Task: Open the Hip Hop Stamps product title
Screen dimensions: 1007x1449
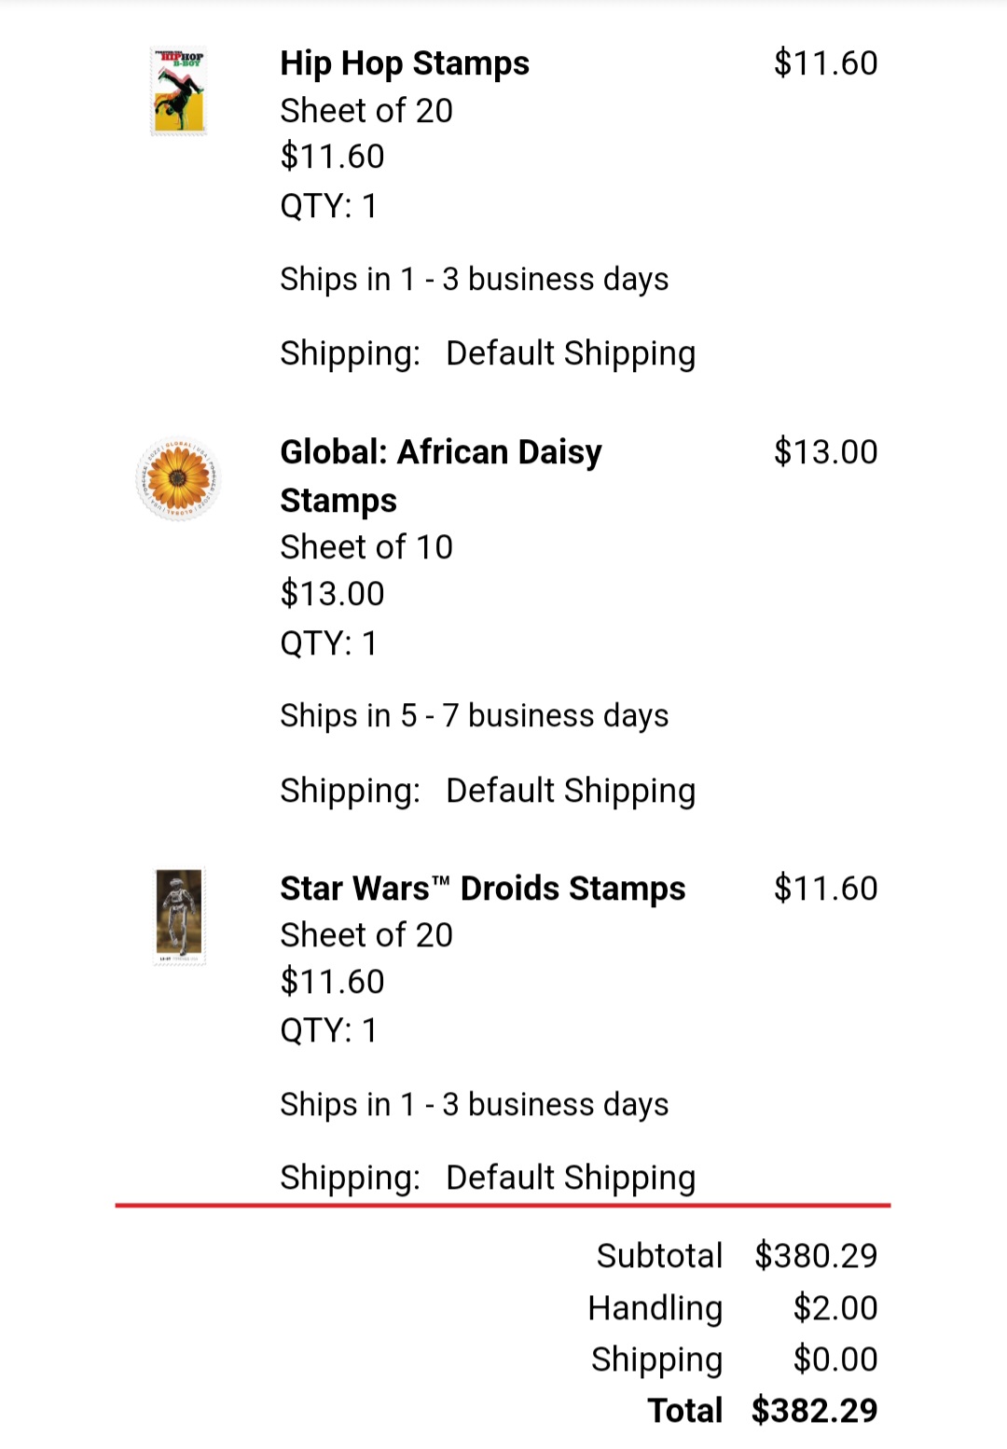Action: coord(405,63)
